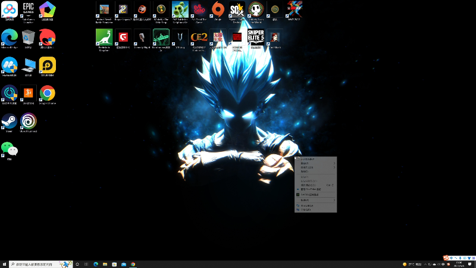
Task: Launch the Barotrauma green submarine shortcut
Action: [x=161, y=39]
